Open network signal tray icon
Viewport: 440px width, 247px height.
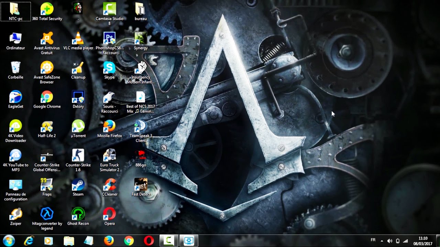click(x=406, y=241)
